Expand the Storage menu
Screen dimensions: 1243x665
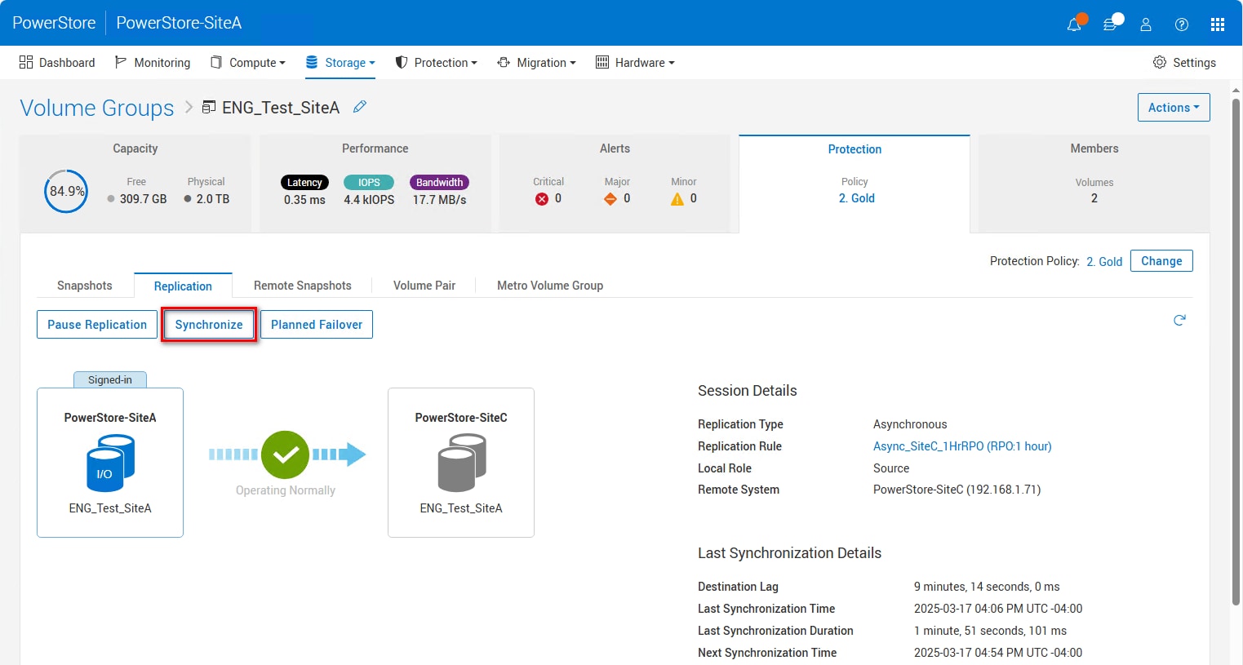pyautogui.click(x=340, y=62)
